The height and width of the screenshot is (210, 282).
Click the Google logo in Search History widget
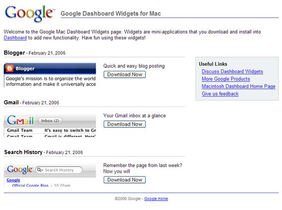point(20,169)
